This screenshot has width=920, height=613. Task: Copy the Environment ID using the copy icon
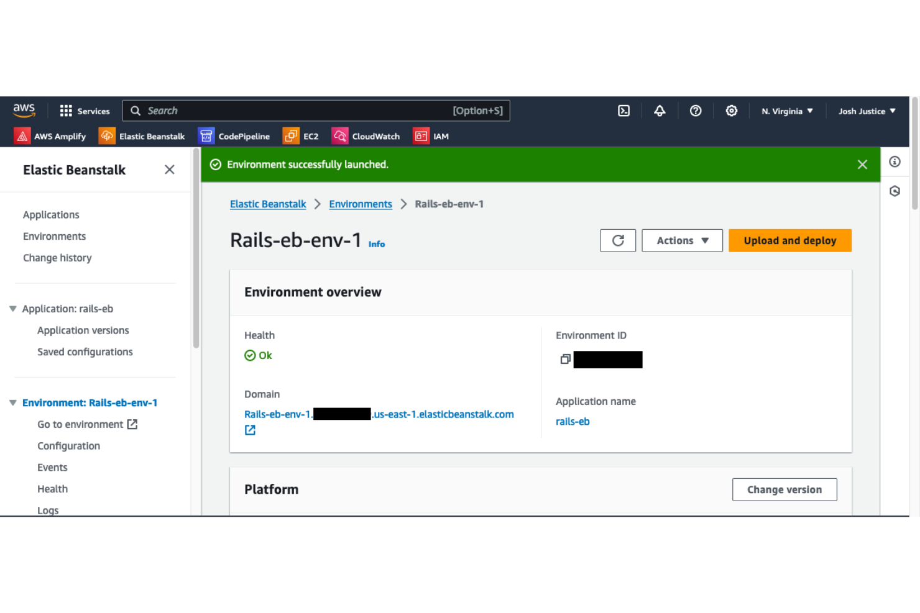pyautogui.click(x=565, y=359)
